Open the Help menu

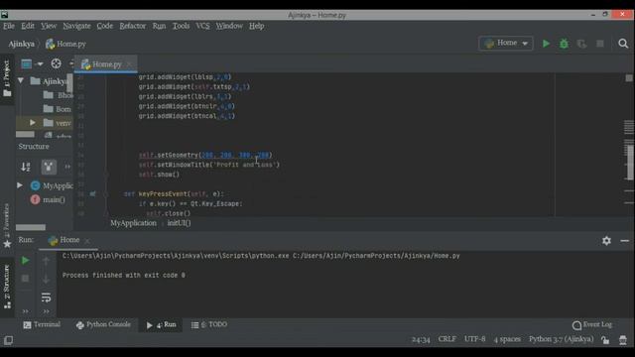[x=256, y=26]
